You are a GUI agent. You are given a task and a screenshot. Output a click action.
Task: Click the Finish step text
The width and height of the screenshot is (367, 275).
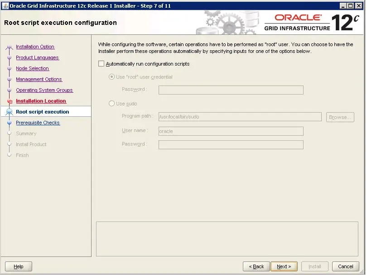click(x=22, y=155)
